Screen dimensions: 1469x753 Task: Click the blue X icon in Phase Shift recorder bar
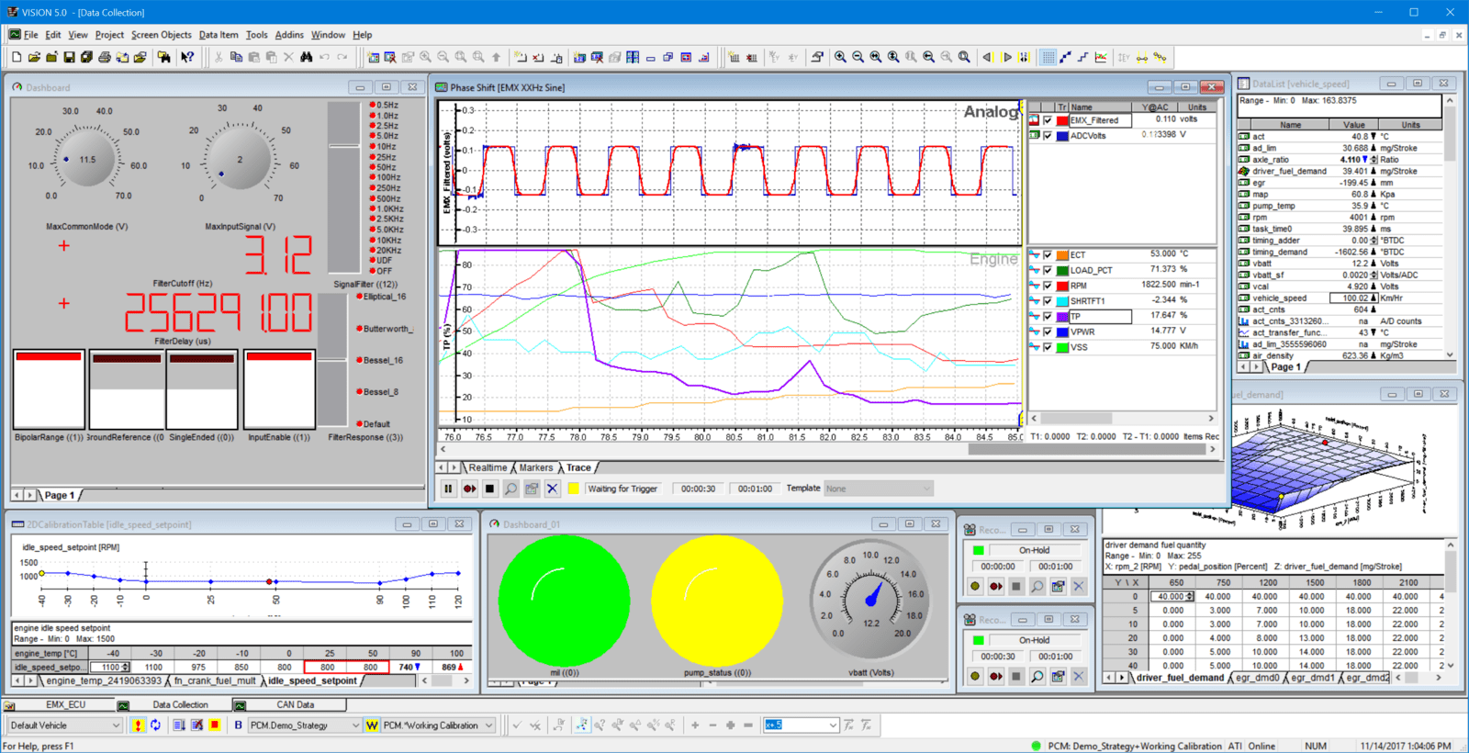pyautogui.click(x=552, y=489)
